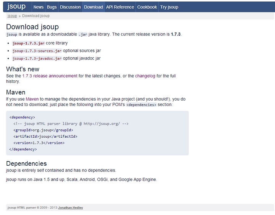The height and width of the screenshot is (215, 275).
Task: Click the "Maven" section heading
Action: 16,92
